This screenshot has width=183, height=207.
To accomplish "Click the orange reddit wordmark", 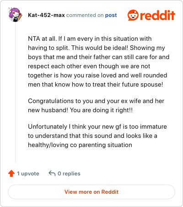I will 158,15.
